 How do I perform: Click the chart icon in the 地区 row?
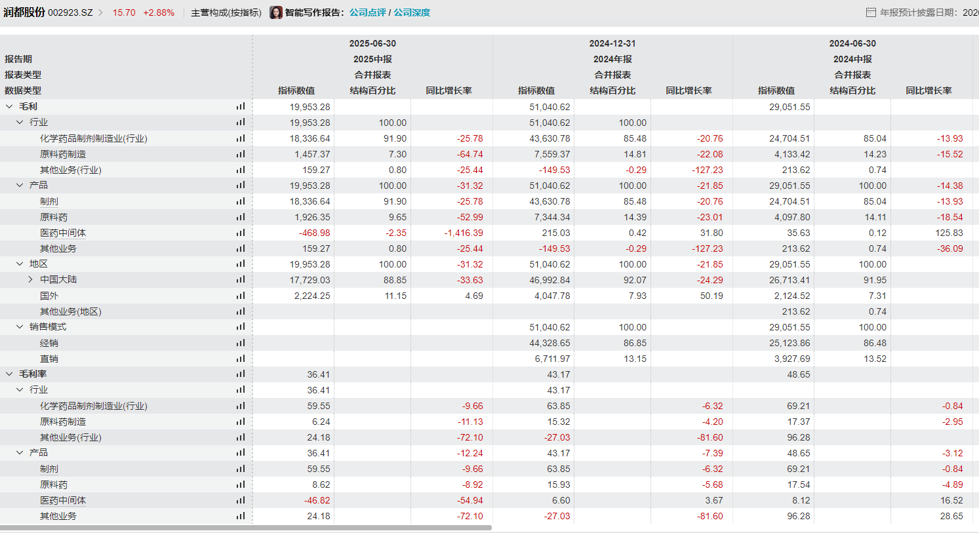(241, 264)
